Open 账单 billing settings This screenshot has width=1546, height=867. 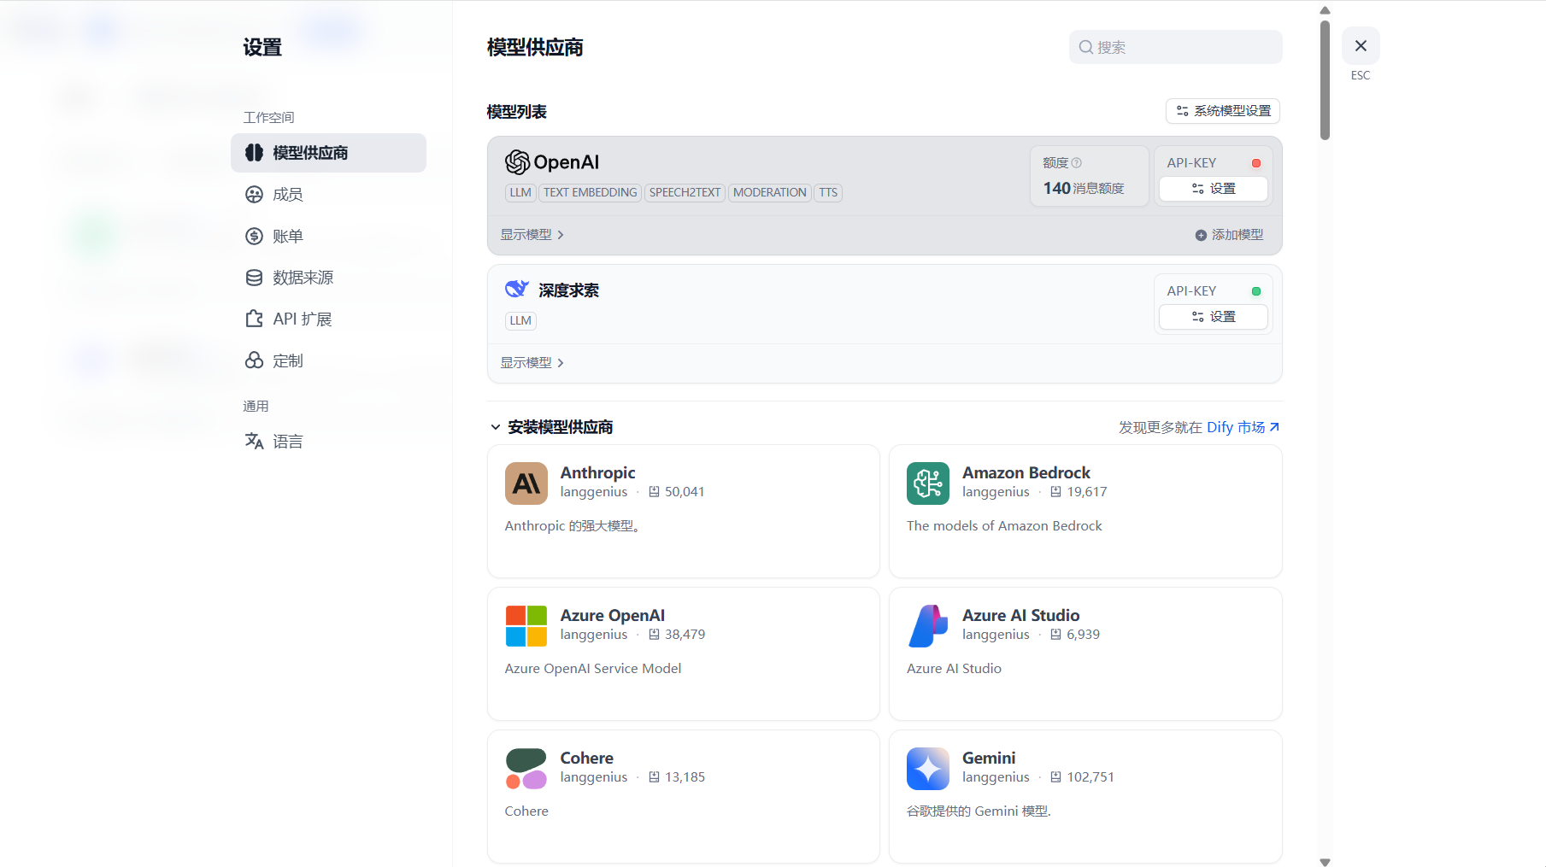[328, 237]
